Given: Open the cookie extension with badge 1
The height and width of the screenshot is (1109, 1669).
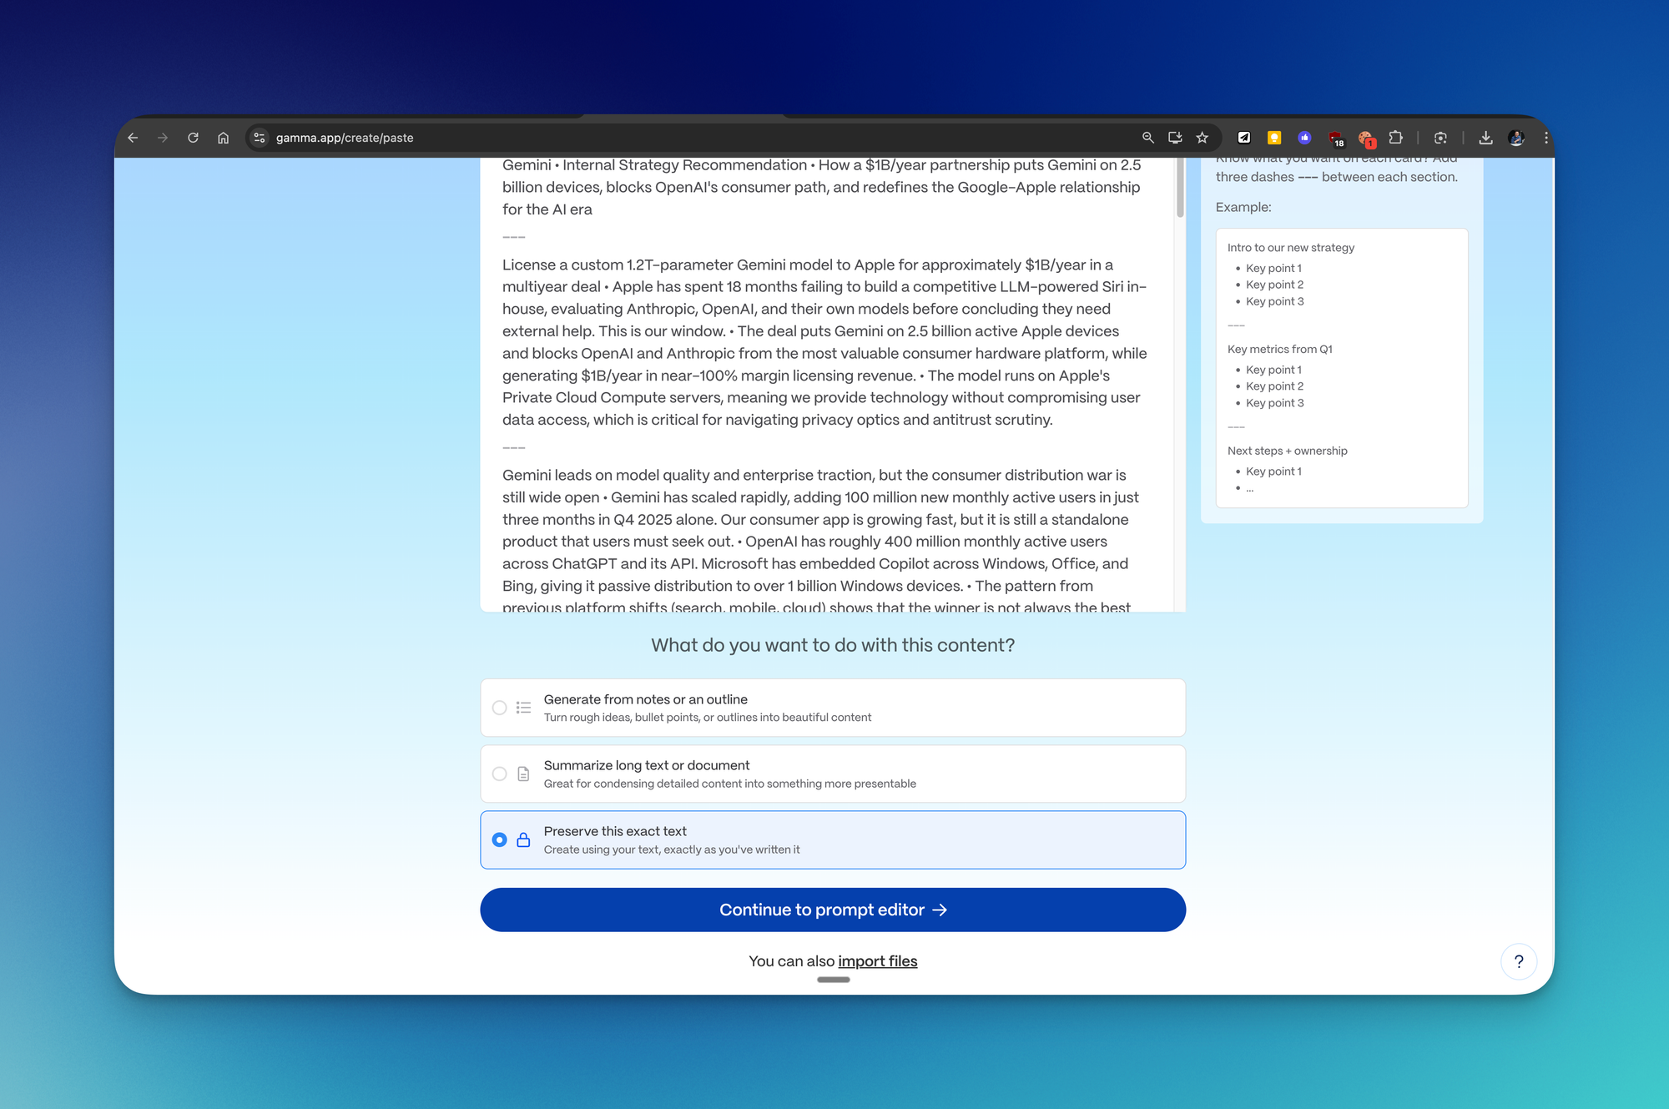Looking at the screenshot, I should point(1365,139).
